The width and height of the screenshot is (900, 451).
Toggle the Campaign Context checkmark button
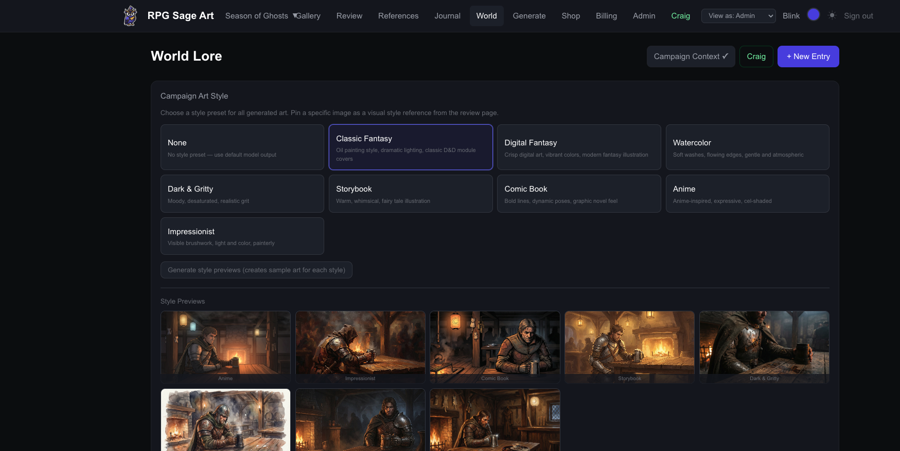point(691,57)
